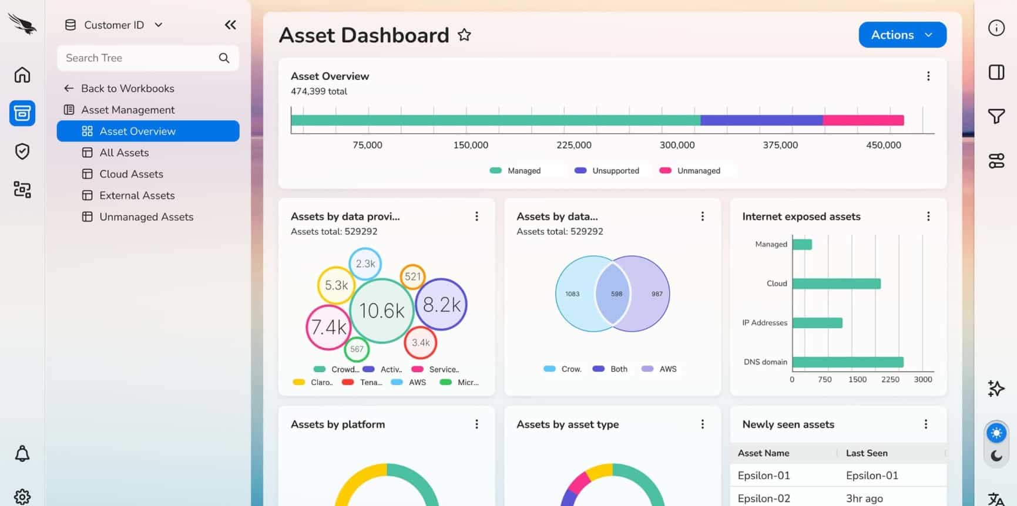Open Asset Overview card options menu
Viewport: 1017px width, 506px height.
click(928, 76)
